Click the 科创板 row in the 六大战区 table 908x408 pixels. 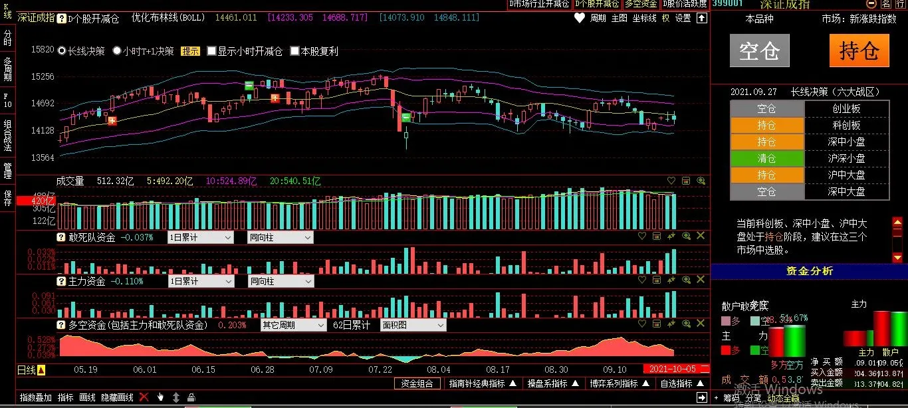coord(810,125)
